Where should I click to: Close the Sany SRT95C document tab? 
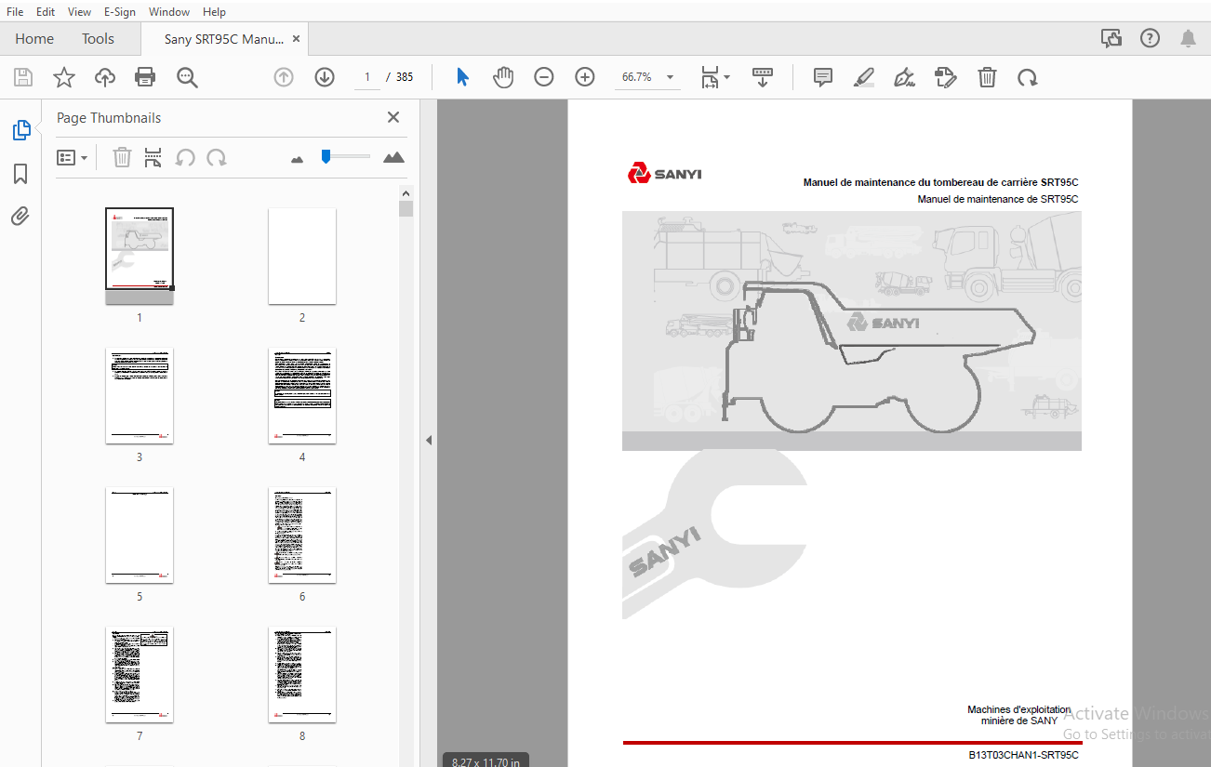(297, 39)
